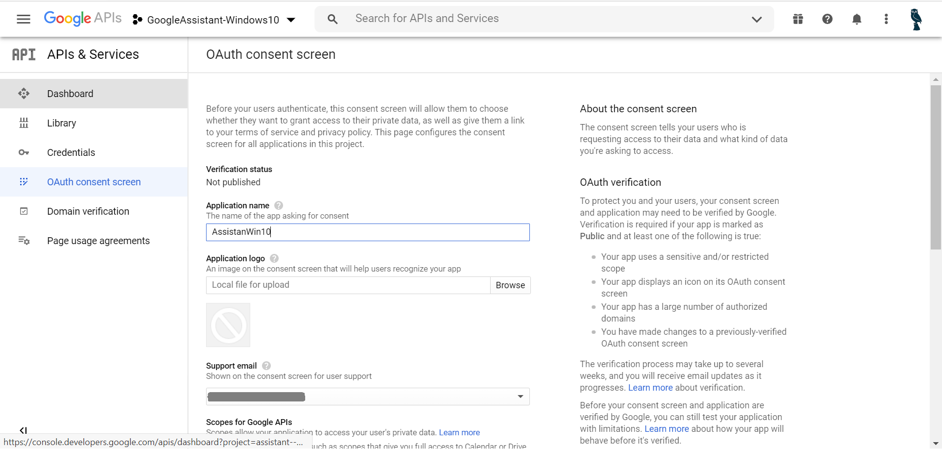The height and width of the screenshot is (449, 942).
Task: Collapse the left sidebar with arrow icon
Action: [23, 430]
